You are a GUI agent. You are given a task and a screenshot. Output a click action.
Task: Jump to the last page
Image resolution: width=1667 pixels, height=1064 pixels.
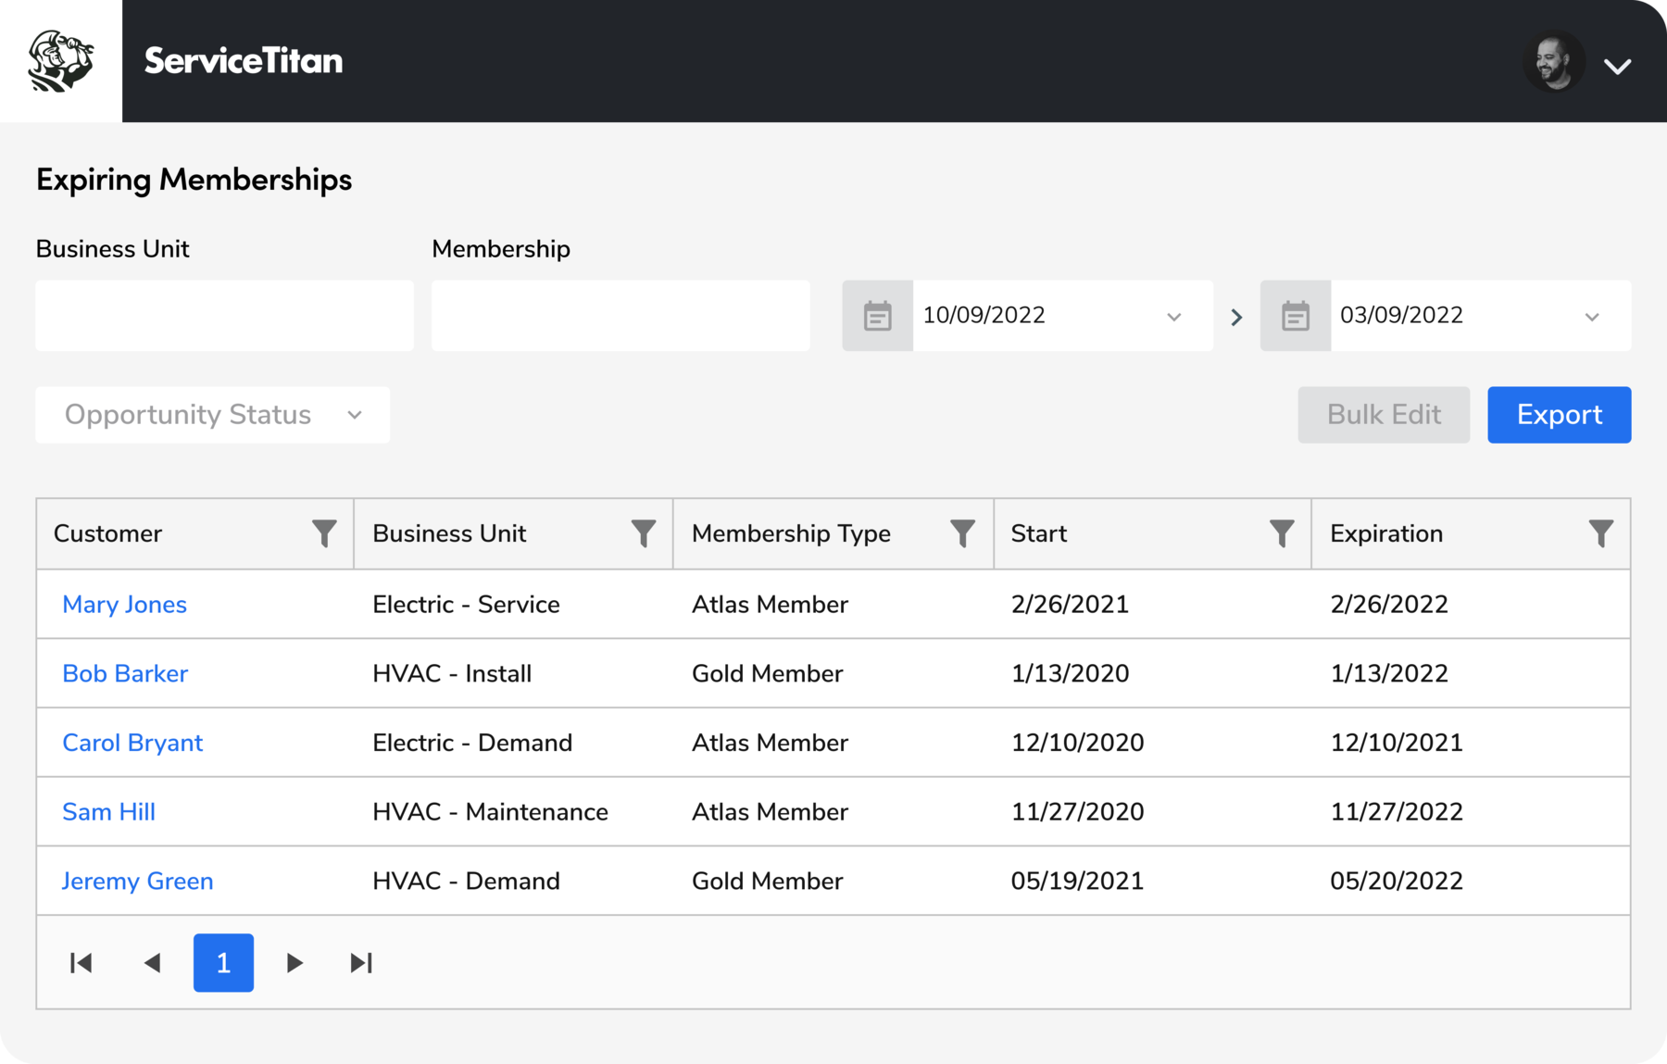click(361, 963)
